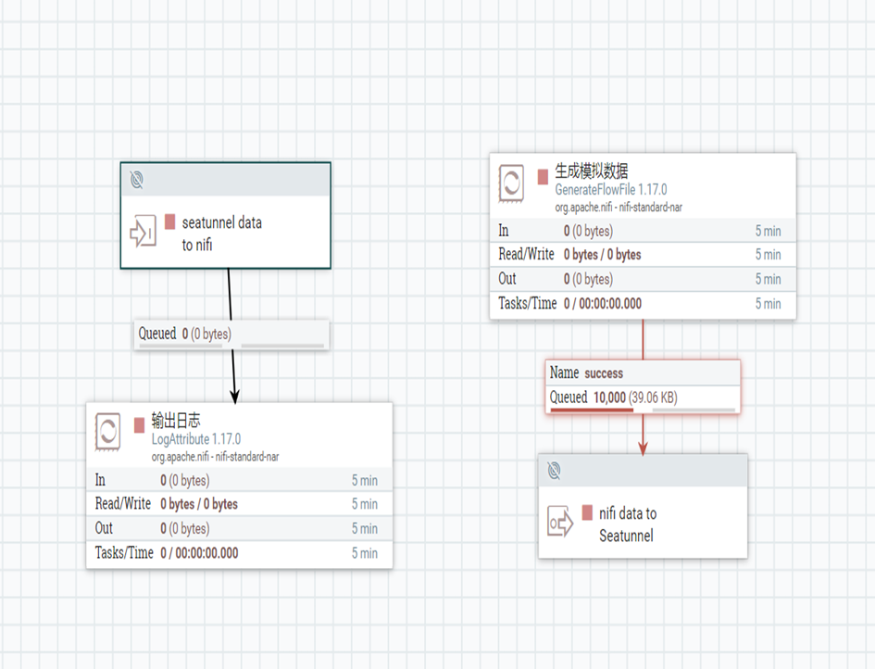Select the seatunnel data to nifi port label

click(x=221, y=234)
